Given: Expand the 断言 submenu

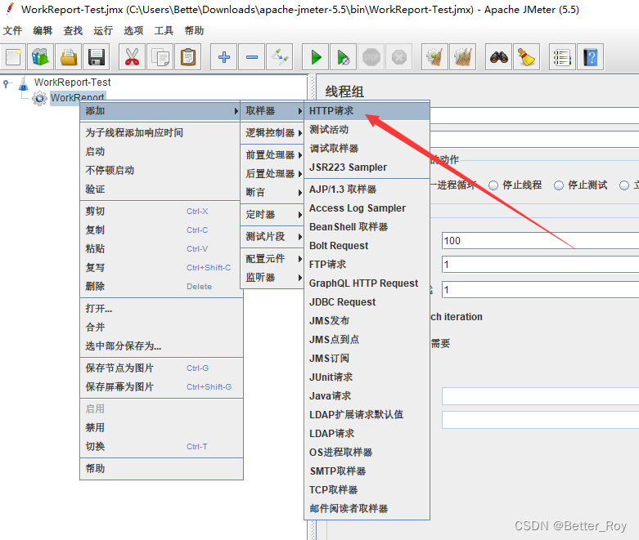Looking at the screenshot, I should 272,192.
